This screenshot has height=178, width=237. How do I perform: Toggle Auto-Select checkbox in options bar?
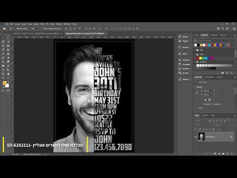[18, 29]
